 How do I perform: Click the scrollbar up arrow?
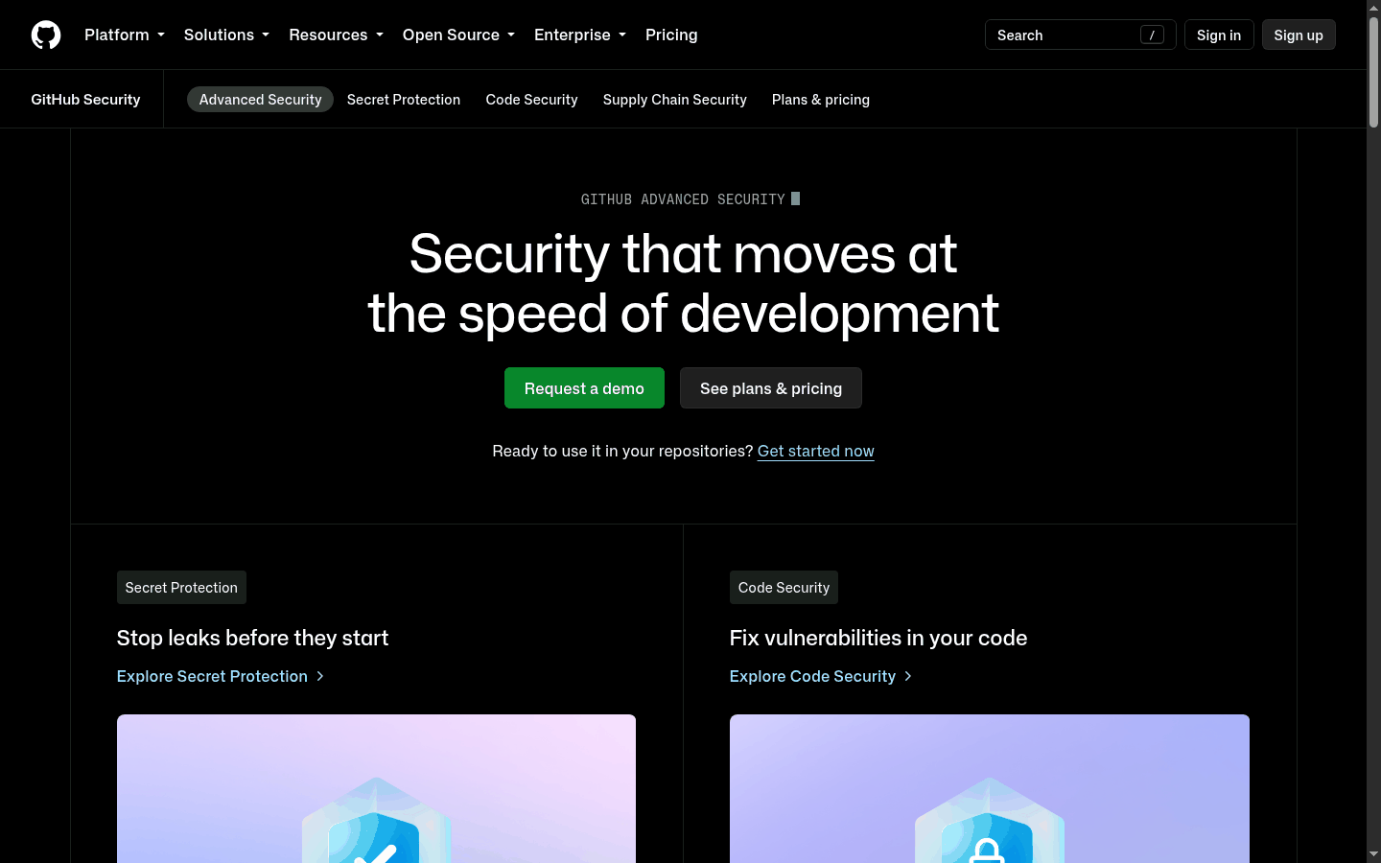(x=1373, y=8)
